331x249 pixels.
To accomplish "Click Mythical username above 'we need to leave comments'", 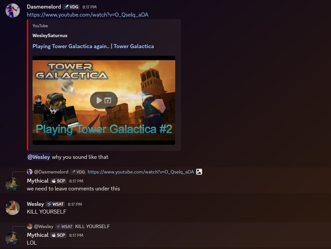I will click(38, 181).
